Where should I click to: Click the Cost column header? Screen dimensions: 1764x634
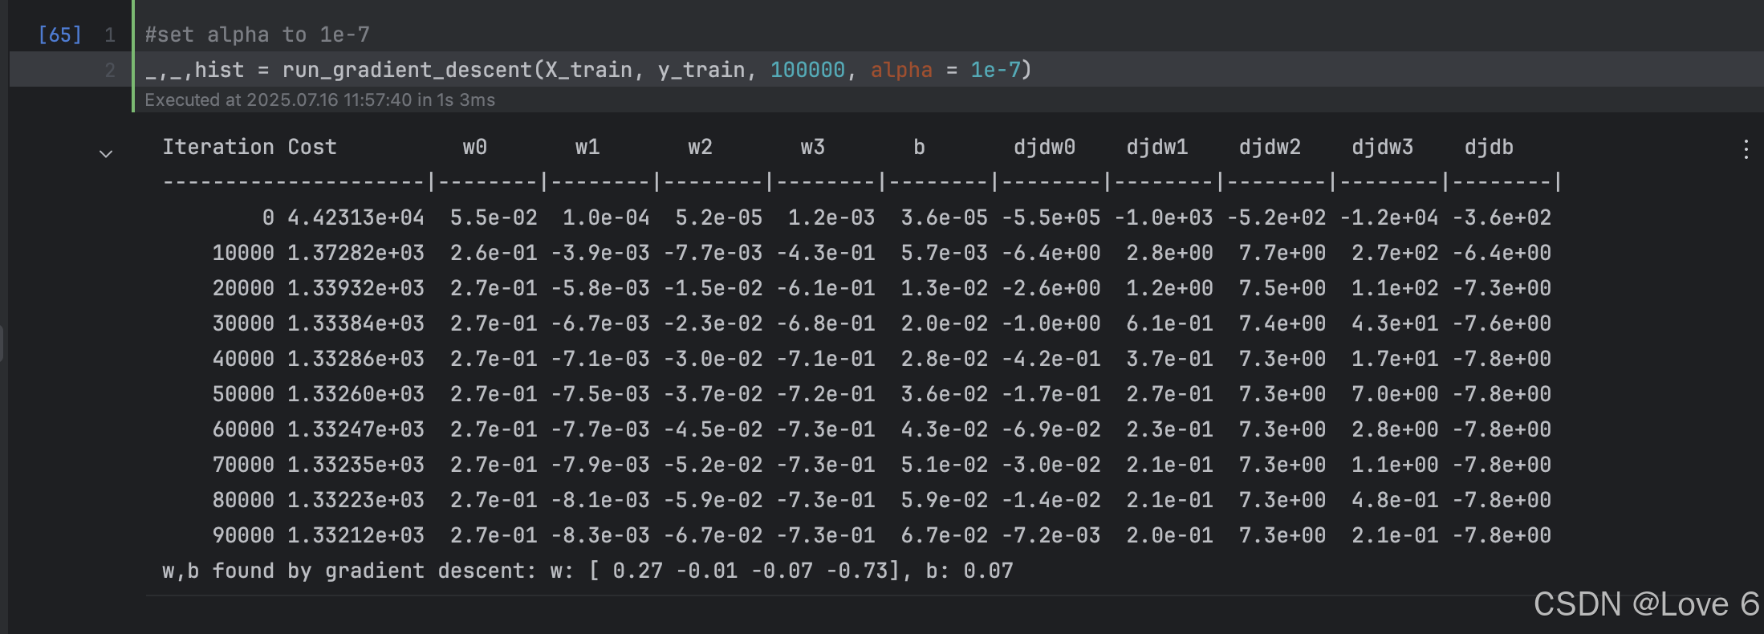click(x=312, y=147)
